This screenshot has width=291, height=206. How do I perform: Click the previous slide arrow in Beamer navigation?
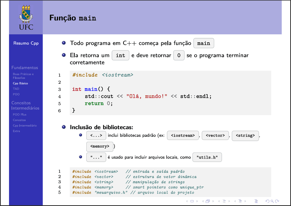coord(187,201)
